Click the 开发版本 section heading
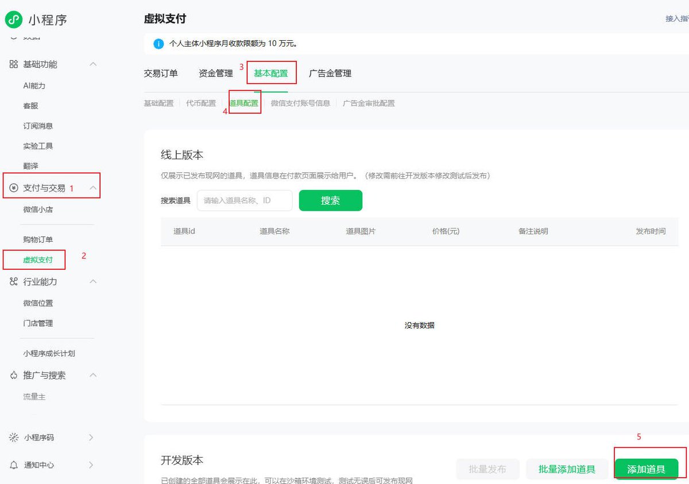The image size is (689, 484). coord(182,460)
